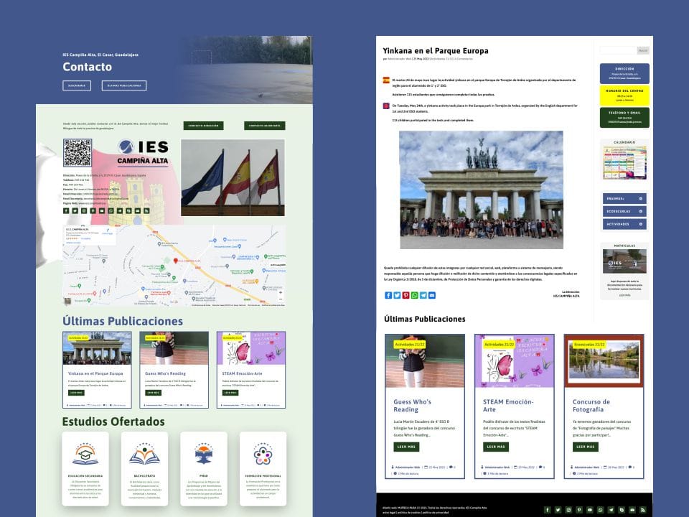Expand the Actividades sidebar item
689x517 pixels.
point(624,224)
